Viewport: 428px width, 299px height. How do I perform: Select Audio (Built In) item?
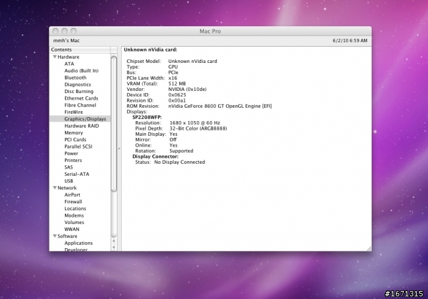pos(82,70)
